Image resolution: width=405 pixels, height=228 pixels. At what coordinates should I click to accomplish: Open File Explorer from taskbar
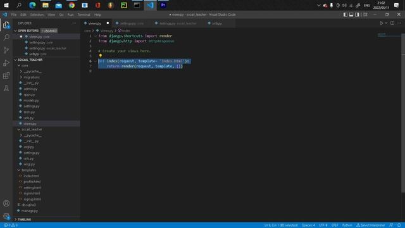(46, 5)
